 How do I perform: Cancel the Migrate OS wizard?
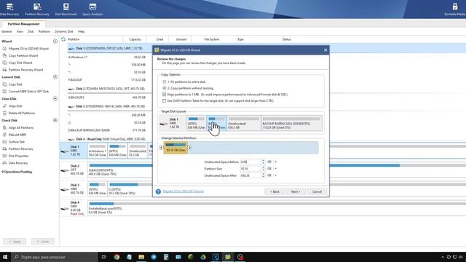[x=317, y=191]
